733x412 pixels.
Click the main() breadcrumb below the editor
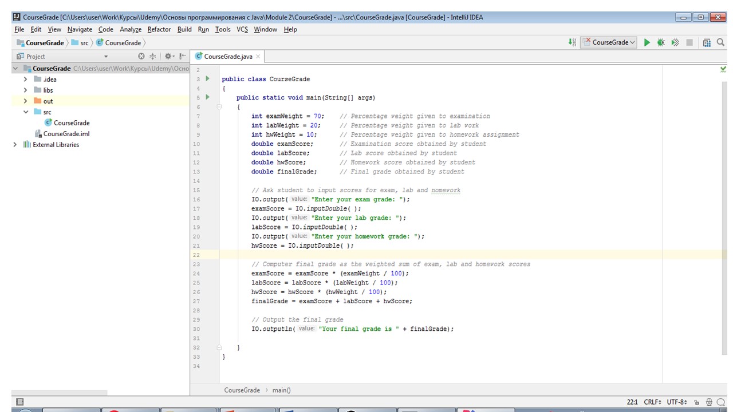[281, 390]
